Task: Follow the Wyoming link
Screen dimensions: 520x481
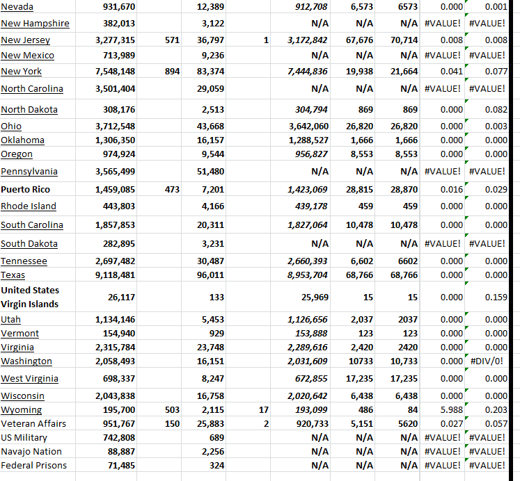Action: click(21, 409)
